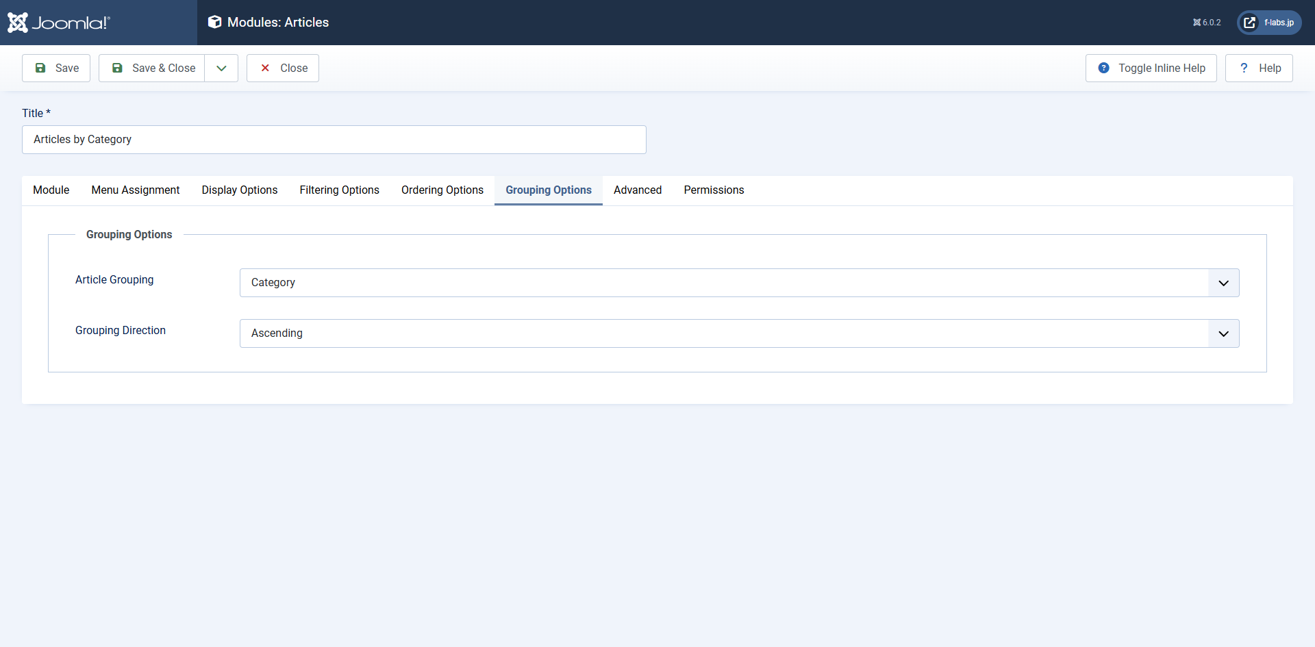This screenshot has height=647, width=1315.
Task: Click the info circle icon on Toggle Inline Help
Action: [1104, 68]
